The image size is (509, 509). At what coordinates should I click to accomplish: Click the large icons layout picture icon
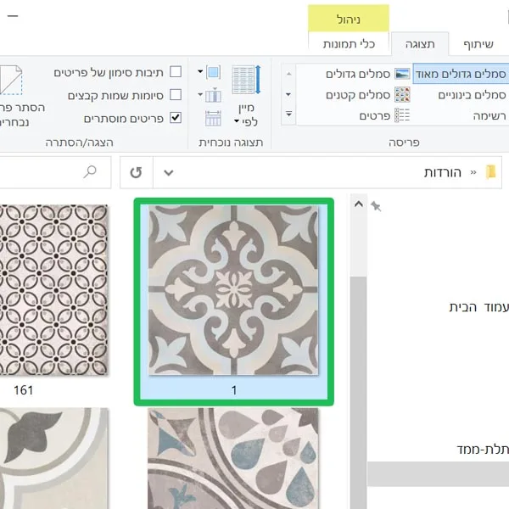[x=402, y=74]
